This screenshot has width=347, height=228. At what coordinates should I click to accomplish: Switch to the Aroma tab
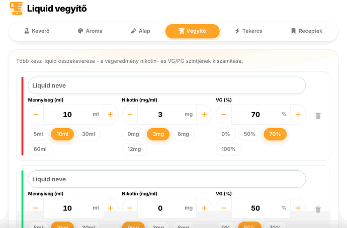coord(90,31)
